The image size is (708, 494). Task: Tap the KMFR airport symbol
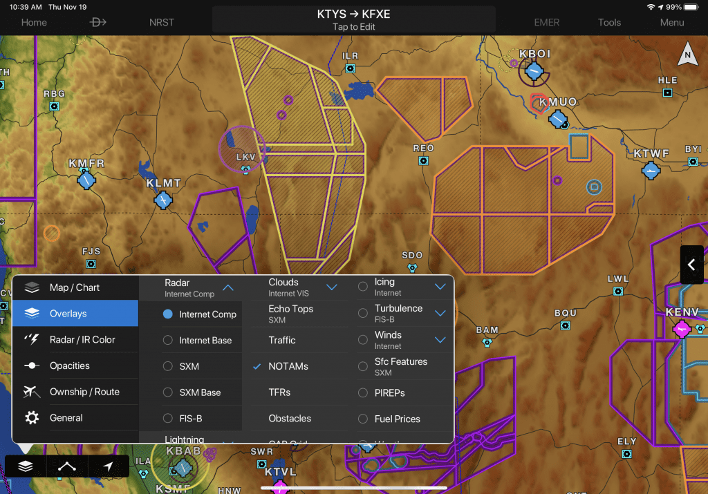coord(86,180)
